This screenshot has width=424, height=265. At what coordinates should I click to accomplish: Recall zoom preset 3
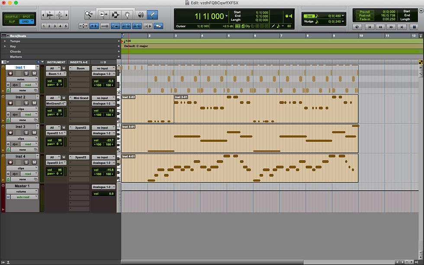click(55, 26)
